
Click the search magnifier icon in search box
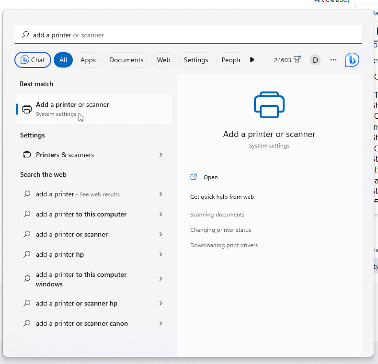point(25,35)
